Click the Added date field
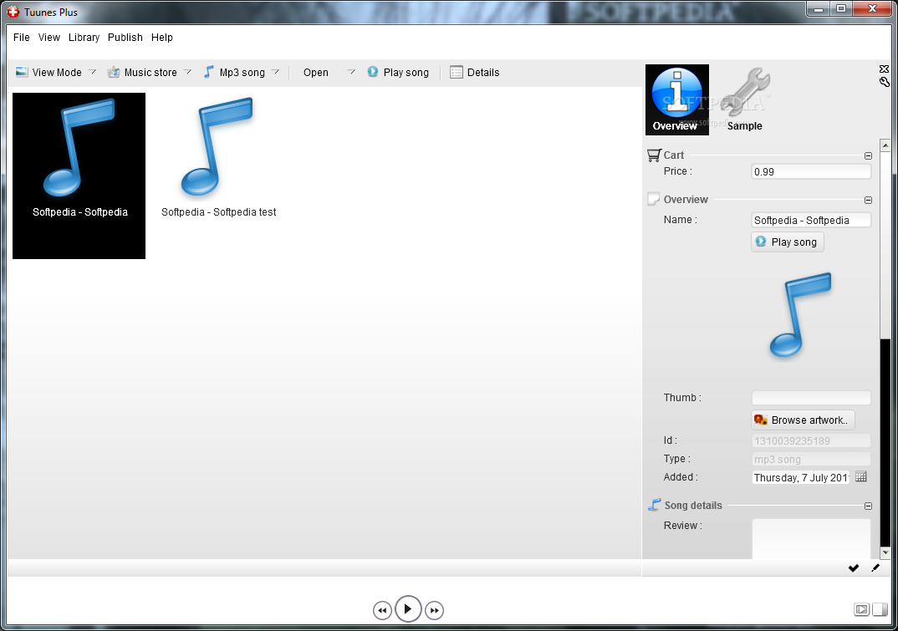Screen dimensions: 898x631 coord(801,477)
